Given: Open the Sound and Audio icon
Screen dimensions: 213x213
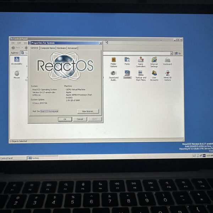Looking at the screenshot, I should [114, 76].
